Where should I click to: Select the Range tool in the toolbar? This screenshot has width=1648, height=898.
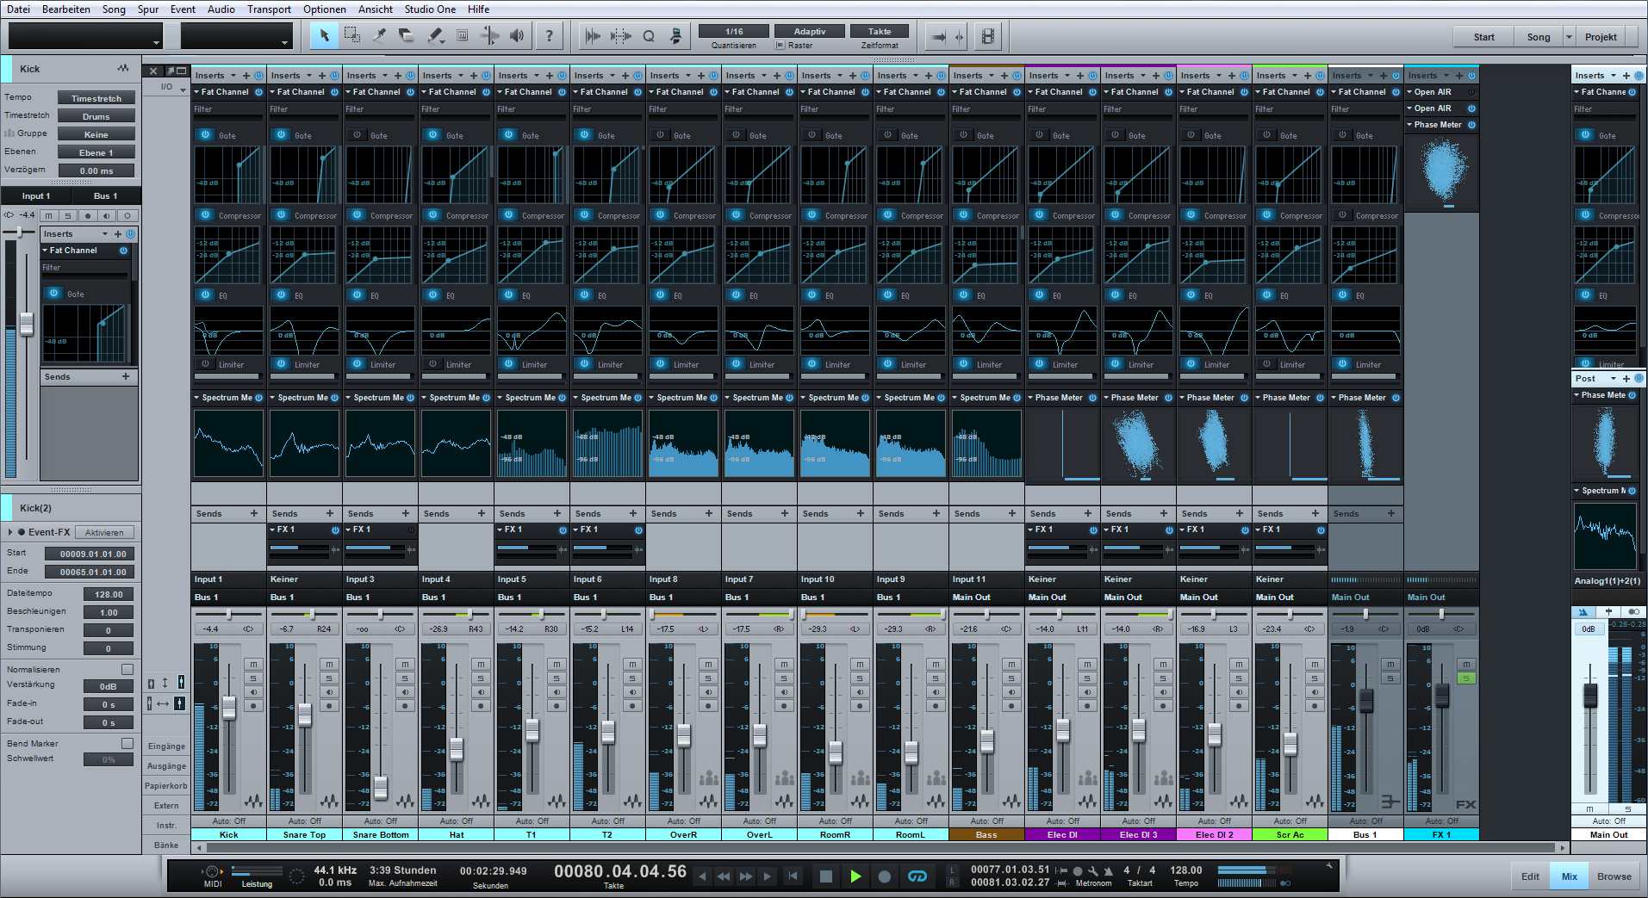[x=352, y=36]
